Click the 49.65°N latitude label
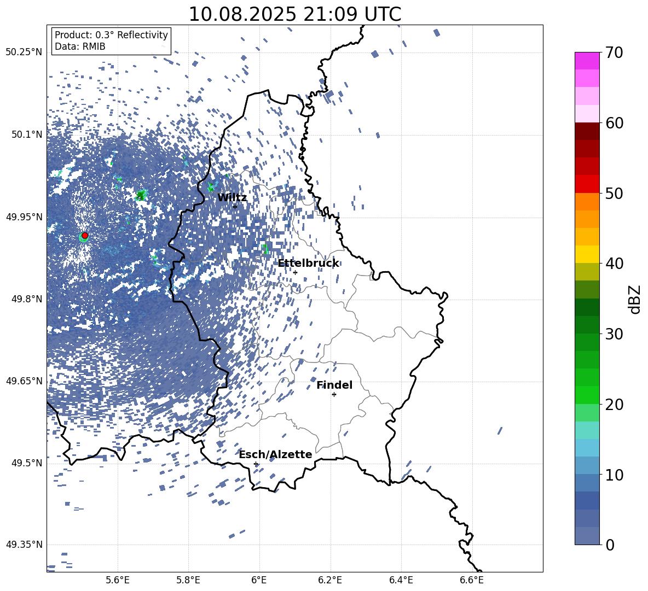This screenshot has height=591, width=648. tap(24, 381)
